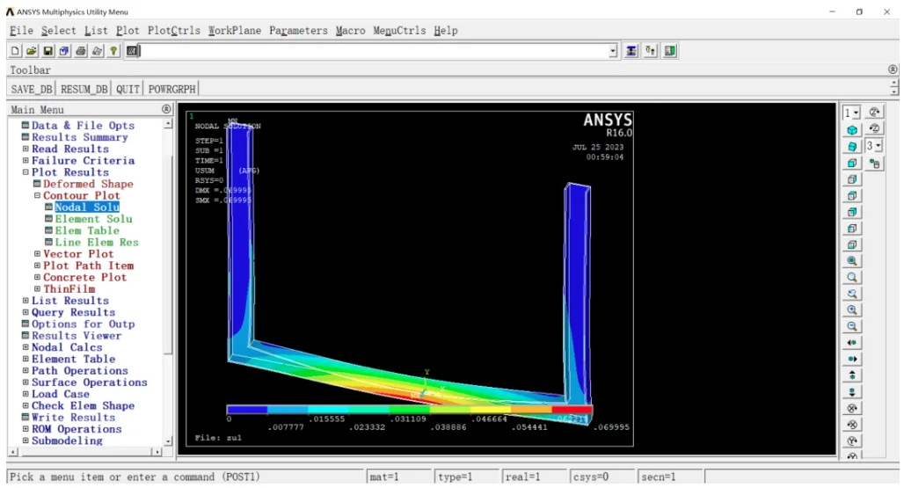Click the Reset Picking icon
904x488 pixels.
point(651,51)
